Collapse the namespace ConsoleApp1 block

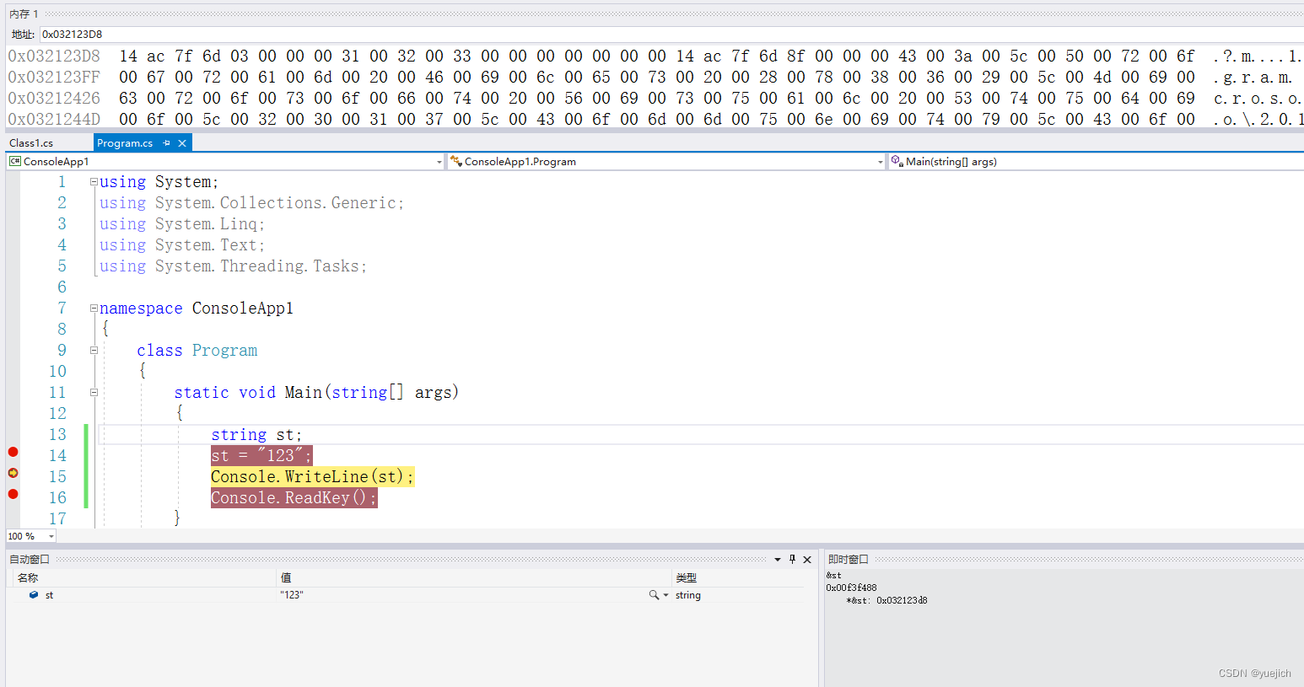click(94, 309)
